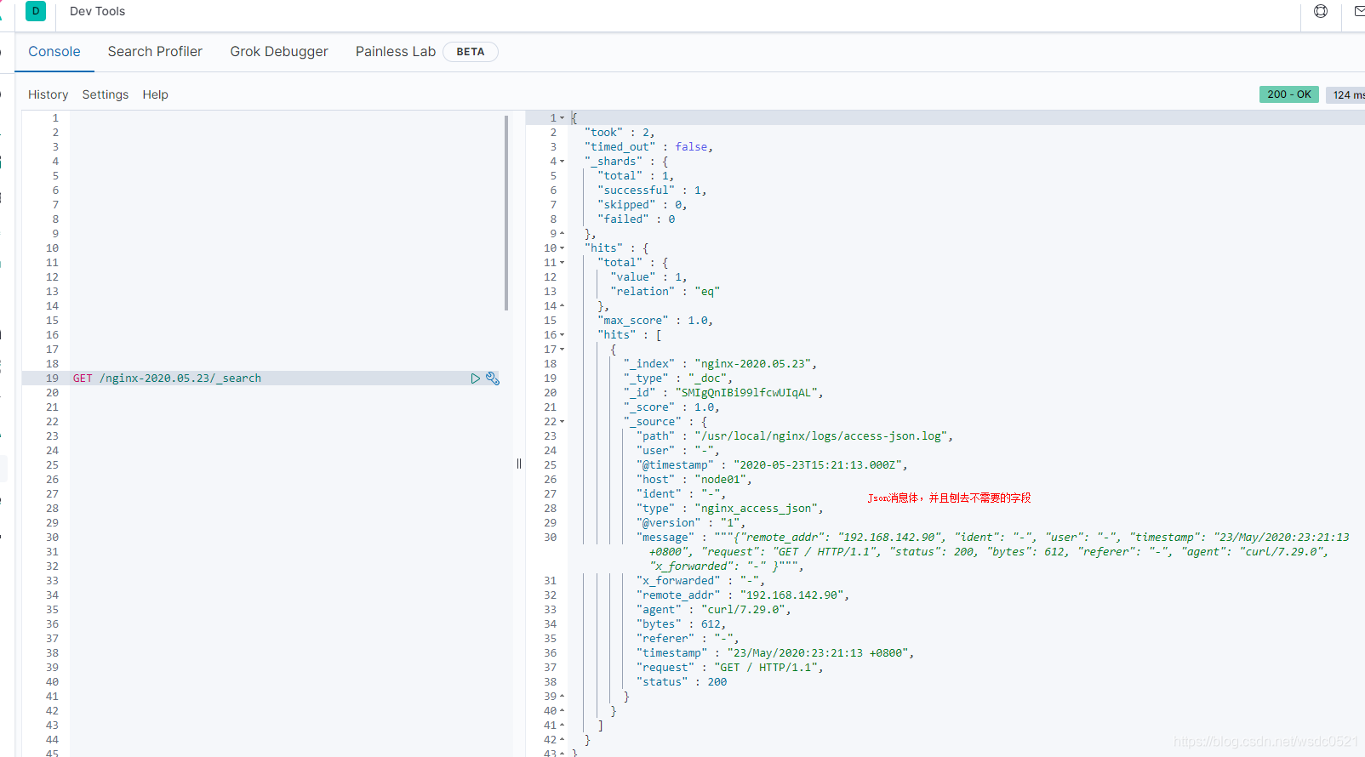Viewport: 1365px width, 757px height.
Task: Click the "_type" : "_doc" line
Action: [x=677, y=378]
